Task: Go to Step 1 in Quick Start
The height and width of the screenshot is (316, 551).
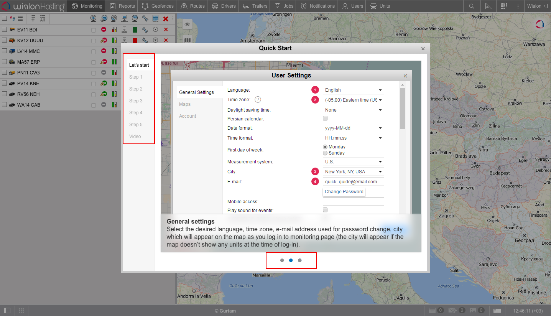Action: point(136,77)
